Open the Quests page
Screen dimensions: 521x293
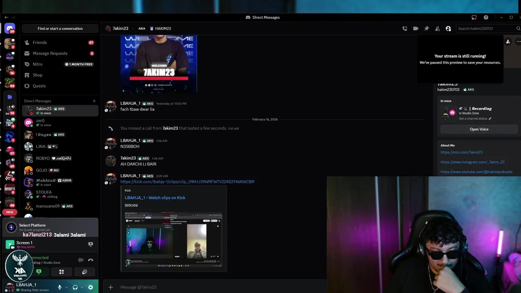point(60,86)
